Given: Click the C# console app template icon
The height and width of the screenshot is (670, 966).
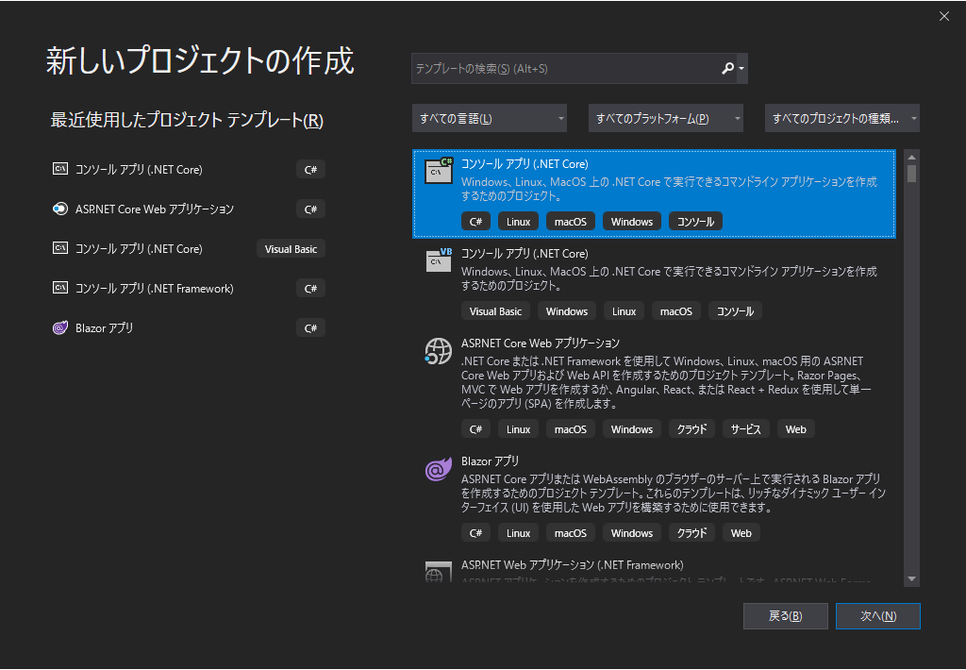Looking at the screenshot, I should [x=439, y=171].
